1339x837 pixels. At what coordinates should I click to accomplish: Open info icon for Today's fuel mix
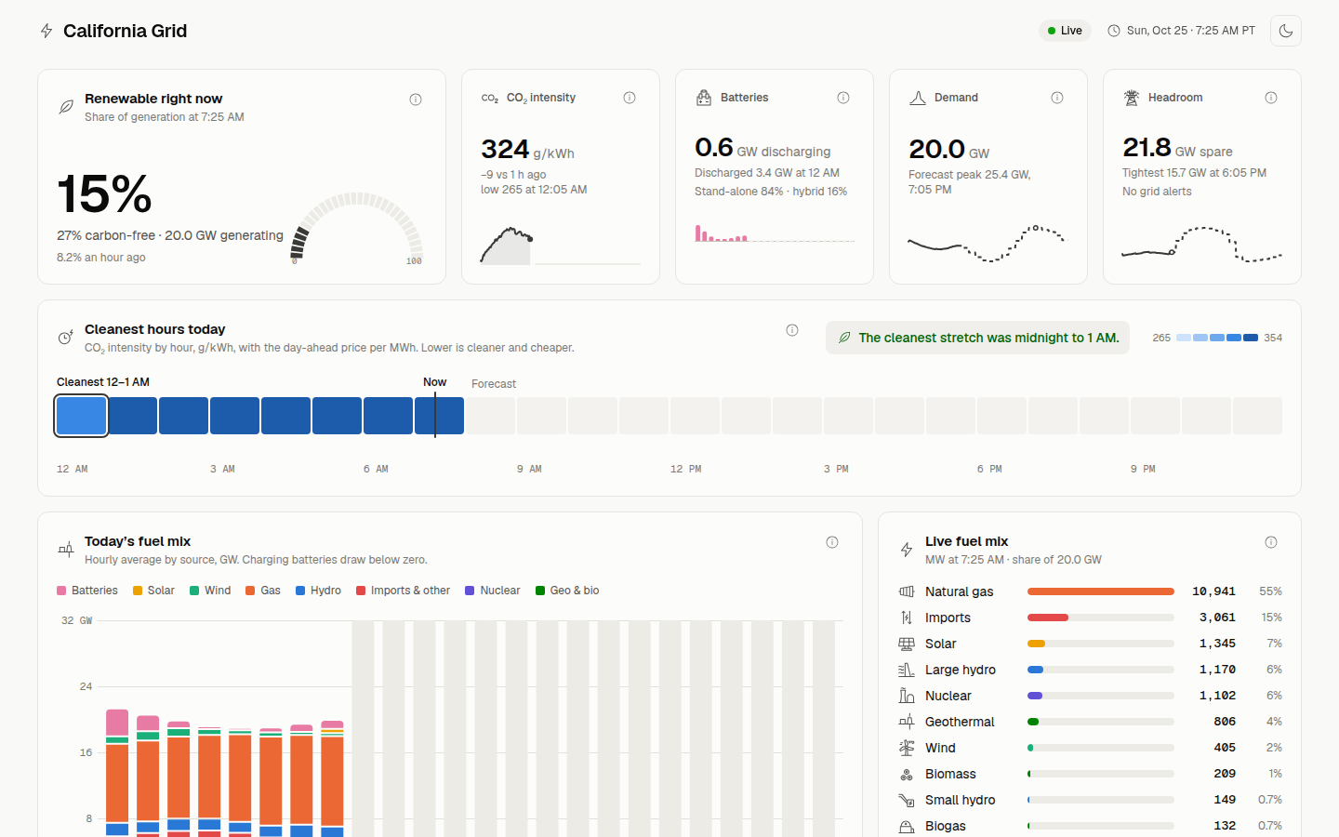pos(832,542)
